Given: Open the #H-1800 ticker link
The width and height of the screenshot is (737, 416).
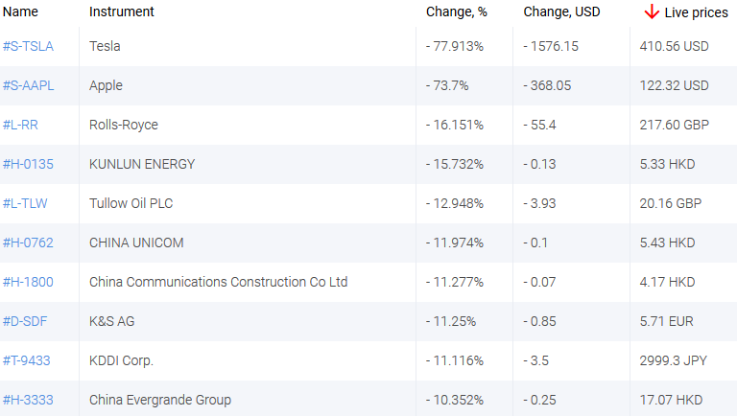Looking at the screenshot, I should click(28, 282).
